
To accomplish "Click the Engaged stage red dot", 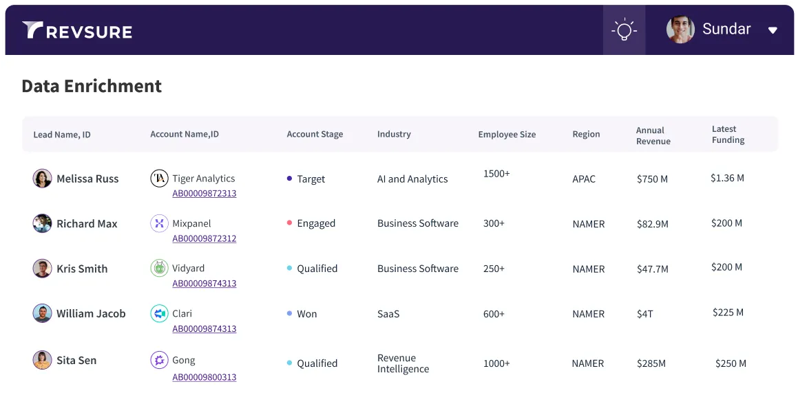I will [289, 223].
